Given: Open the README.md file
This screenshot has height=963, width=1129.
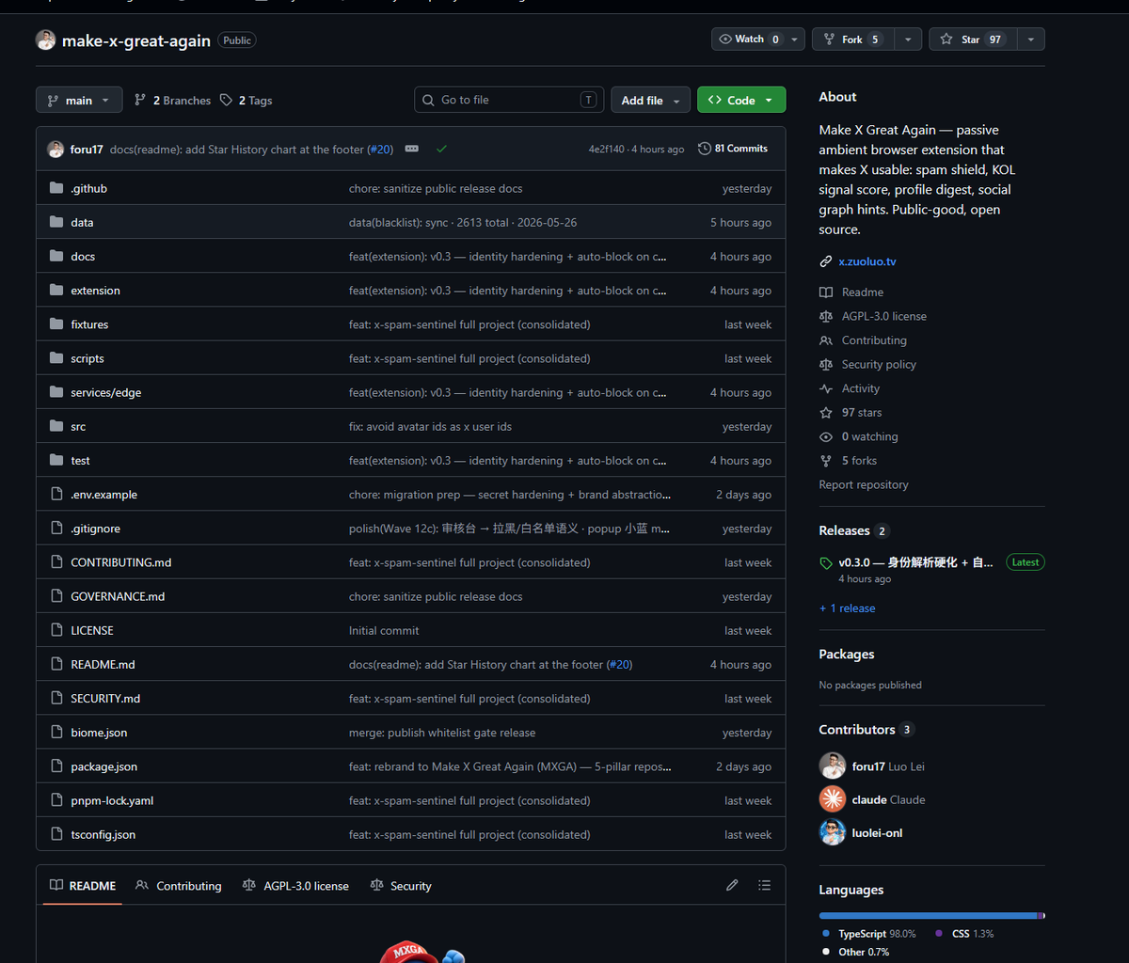Looking at the screenshot, I should point(103,664).
